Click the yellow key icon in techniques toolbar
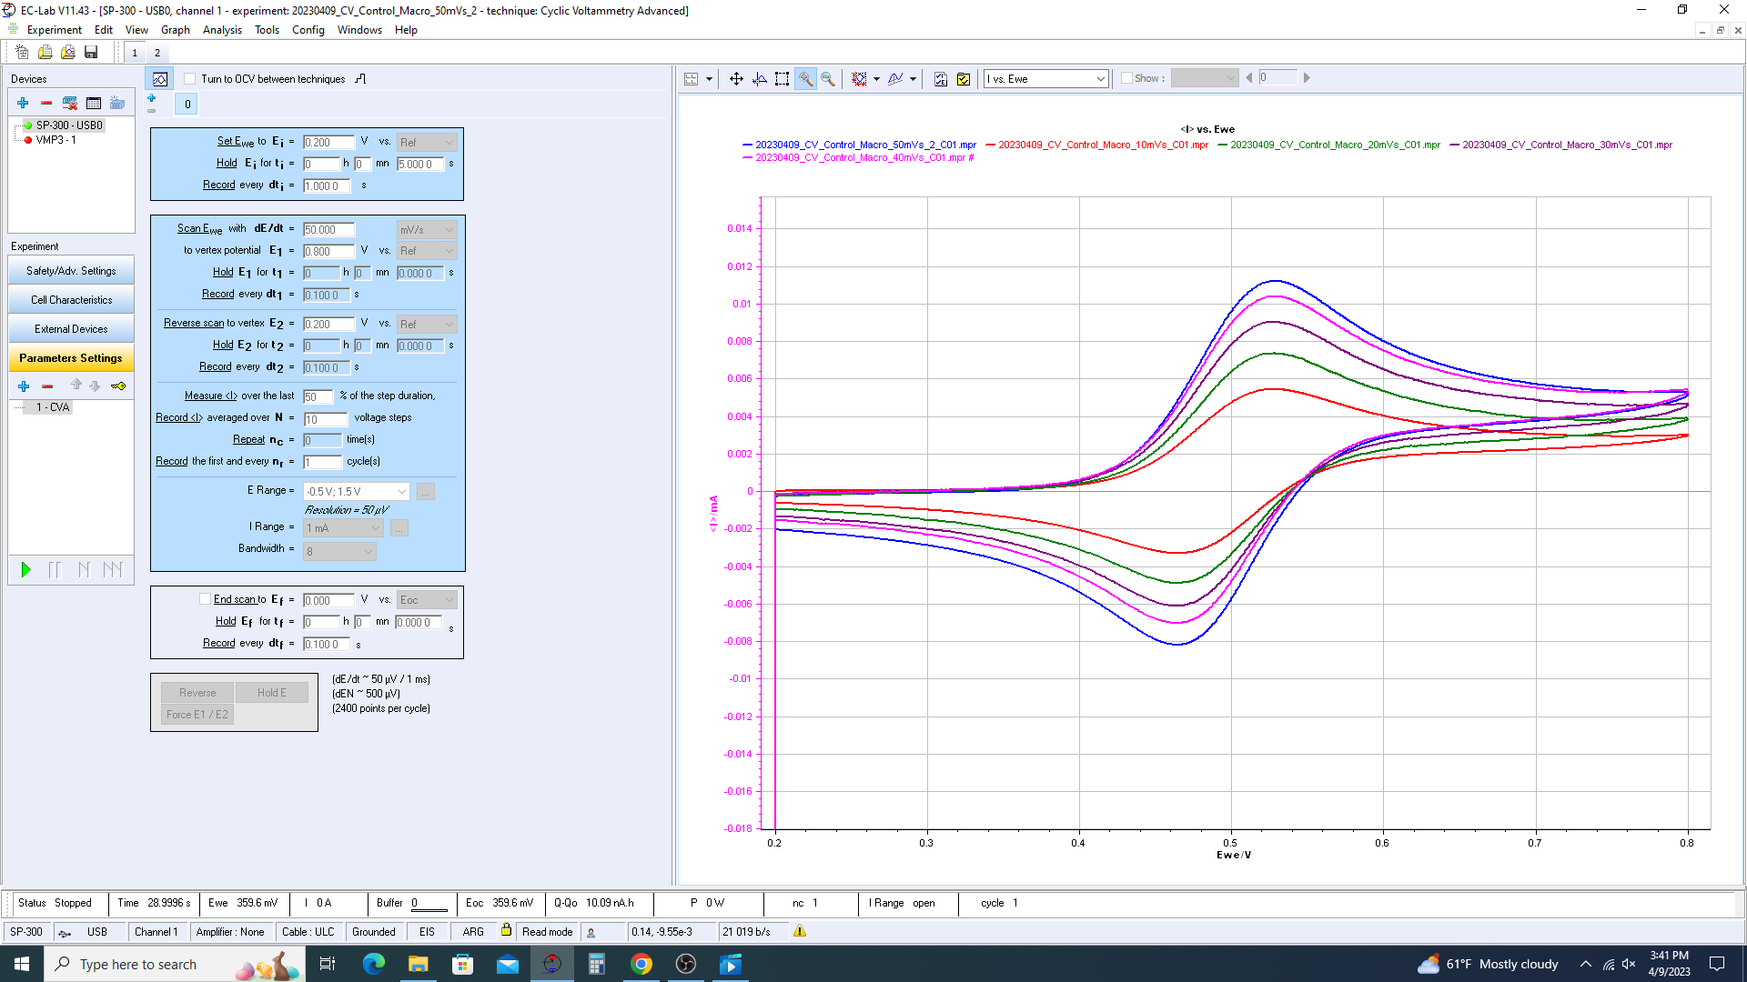Screen dimensions: 1747x982 click(x=118, y=386)
